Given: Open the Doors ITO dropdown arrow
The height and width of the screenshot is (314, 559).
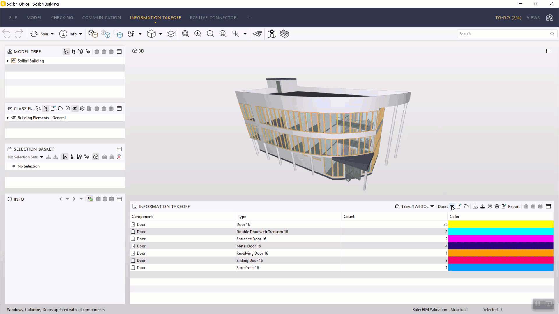Looking at the screenshot, I should (452, 206).
